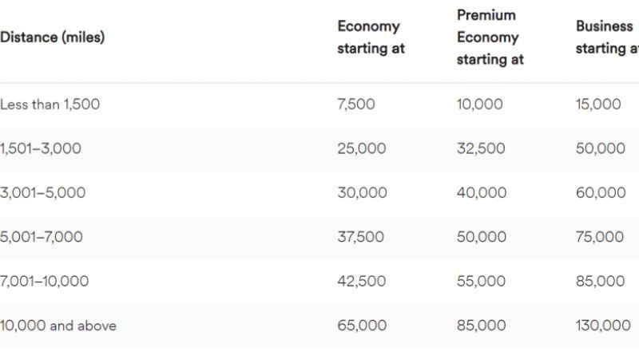The image size is (639, 359).
Task: Click the 32,500 Premium Economy value
Action: [x=481, y=148]
